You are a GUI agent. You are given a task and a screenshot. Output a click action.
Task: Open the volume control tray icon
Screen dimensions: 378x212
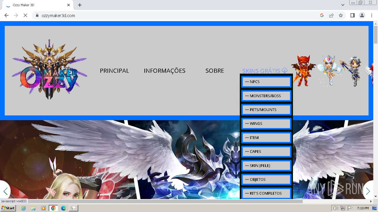(x=336, y=208)
